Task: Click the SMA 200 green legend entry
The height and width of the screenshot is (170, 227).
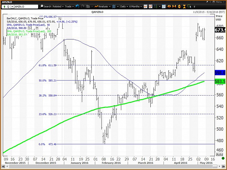Action: point(29,31)
